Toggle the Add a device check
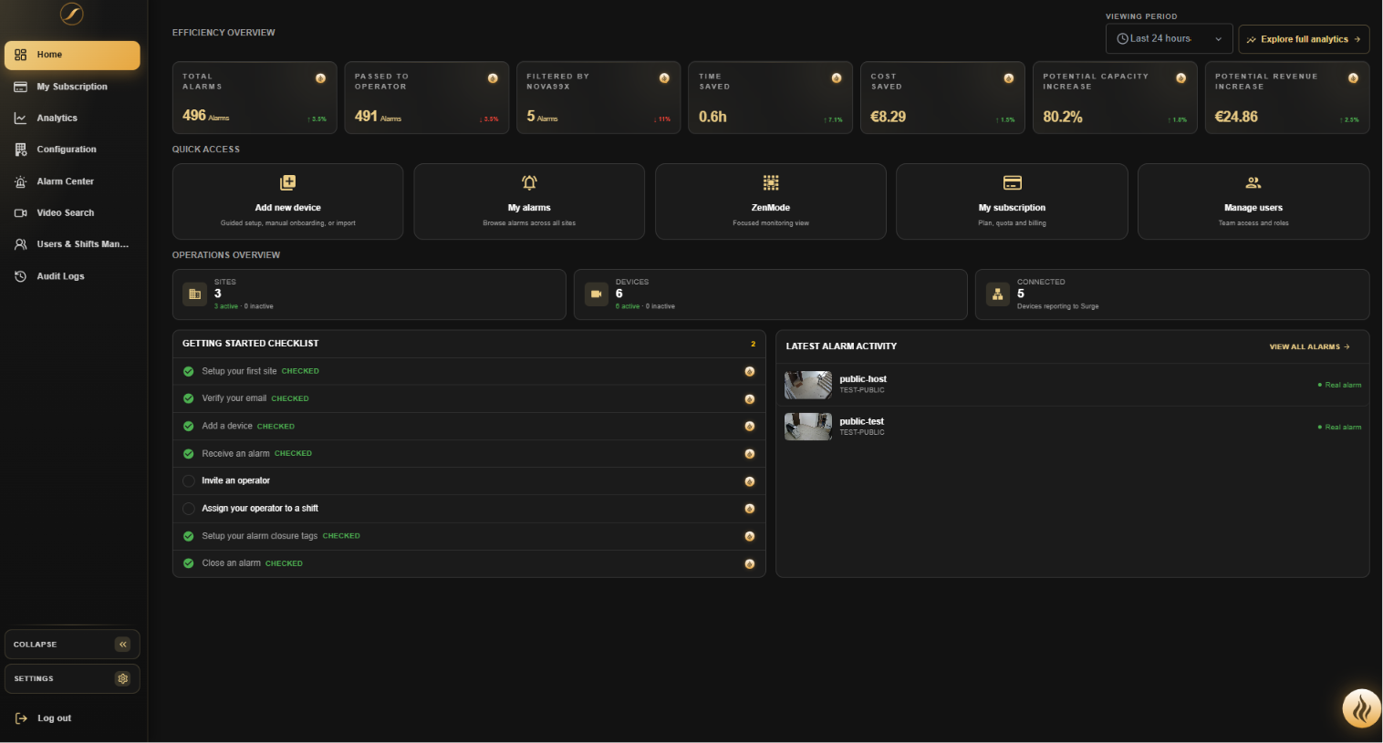Screen dimensions: 1383x743 (188, 426)
